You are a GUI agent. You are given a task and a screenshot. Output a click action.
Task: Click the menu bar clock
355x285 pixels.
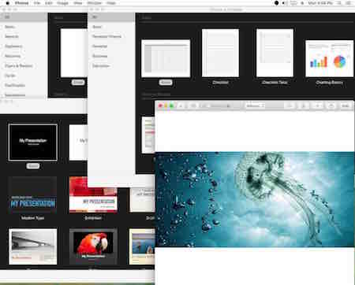(320, 3)
